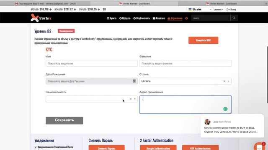This screenshot has width=268, height=150.
Task: Clear the Страна Ukraine selection
Action: click(224, 81)
